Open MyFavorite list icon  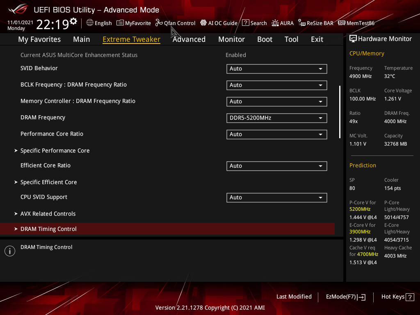tap(120, 23)
